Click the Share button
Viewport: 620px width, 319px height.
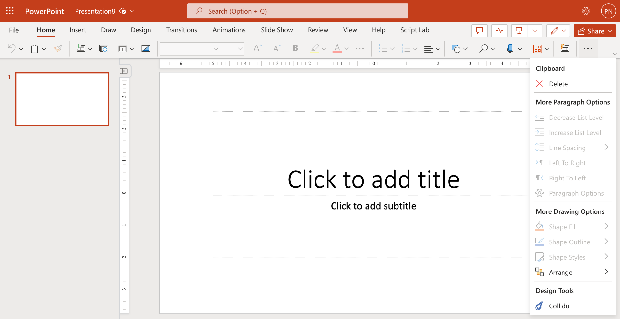(594, 31)
